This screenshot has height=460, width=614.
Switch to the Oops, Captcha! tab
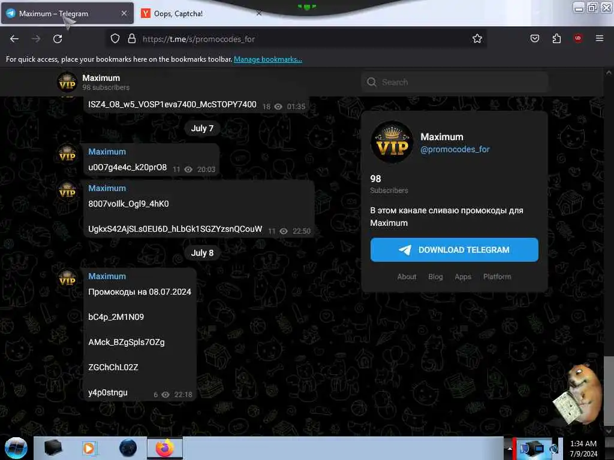201,13
